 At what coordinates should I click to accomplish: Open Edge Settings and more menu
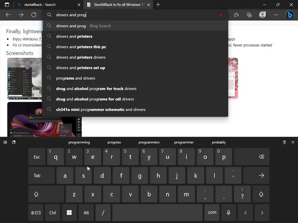click(276, 15)
